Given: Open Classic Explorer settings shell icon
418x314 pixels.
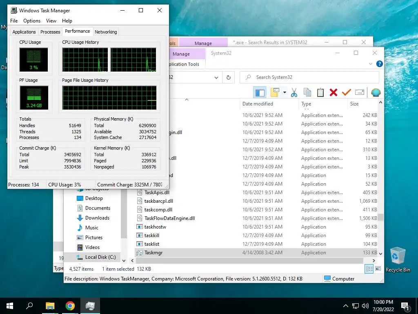Looking at the screenshot, I should click(x=376, y=92).
